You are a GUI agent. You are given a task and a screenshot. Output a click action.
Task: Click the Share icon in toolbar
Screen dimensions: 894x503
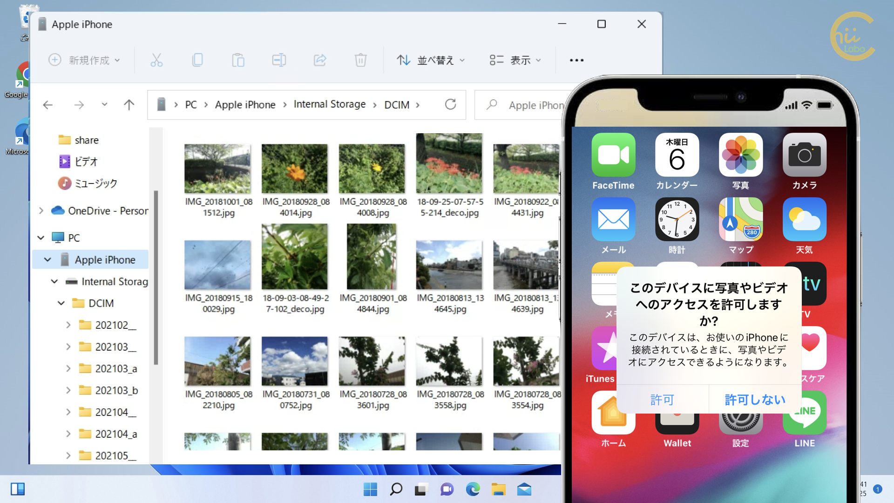point(320,60)
